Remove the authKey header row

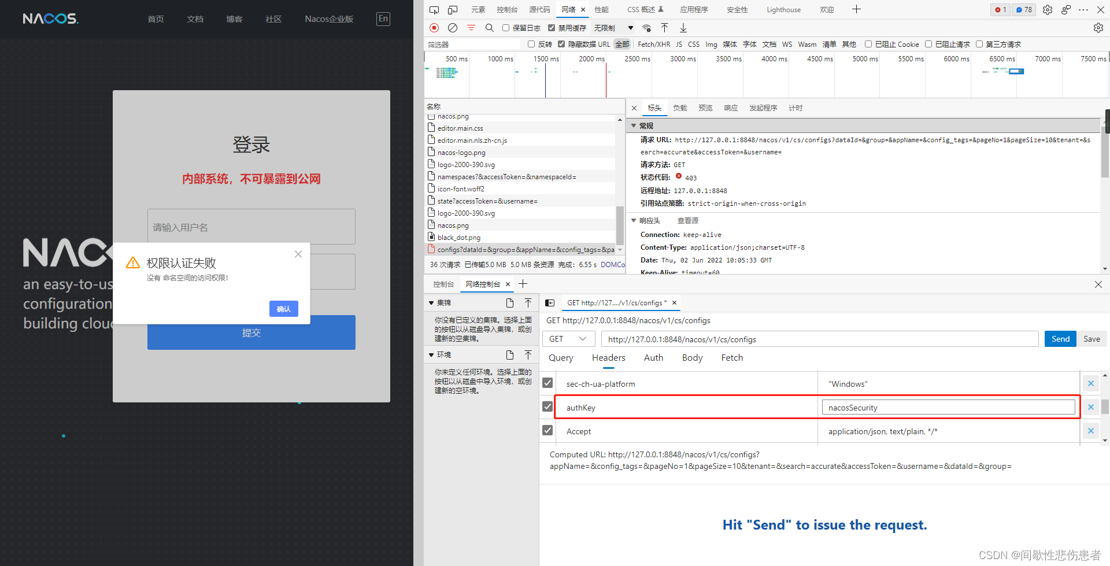coord(1090,407)
